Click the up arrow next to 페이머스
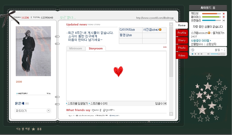Screen dimensions: 232x135 (224, 17)
